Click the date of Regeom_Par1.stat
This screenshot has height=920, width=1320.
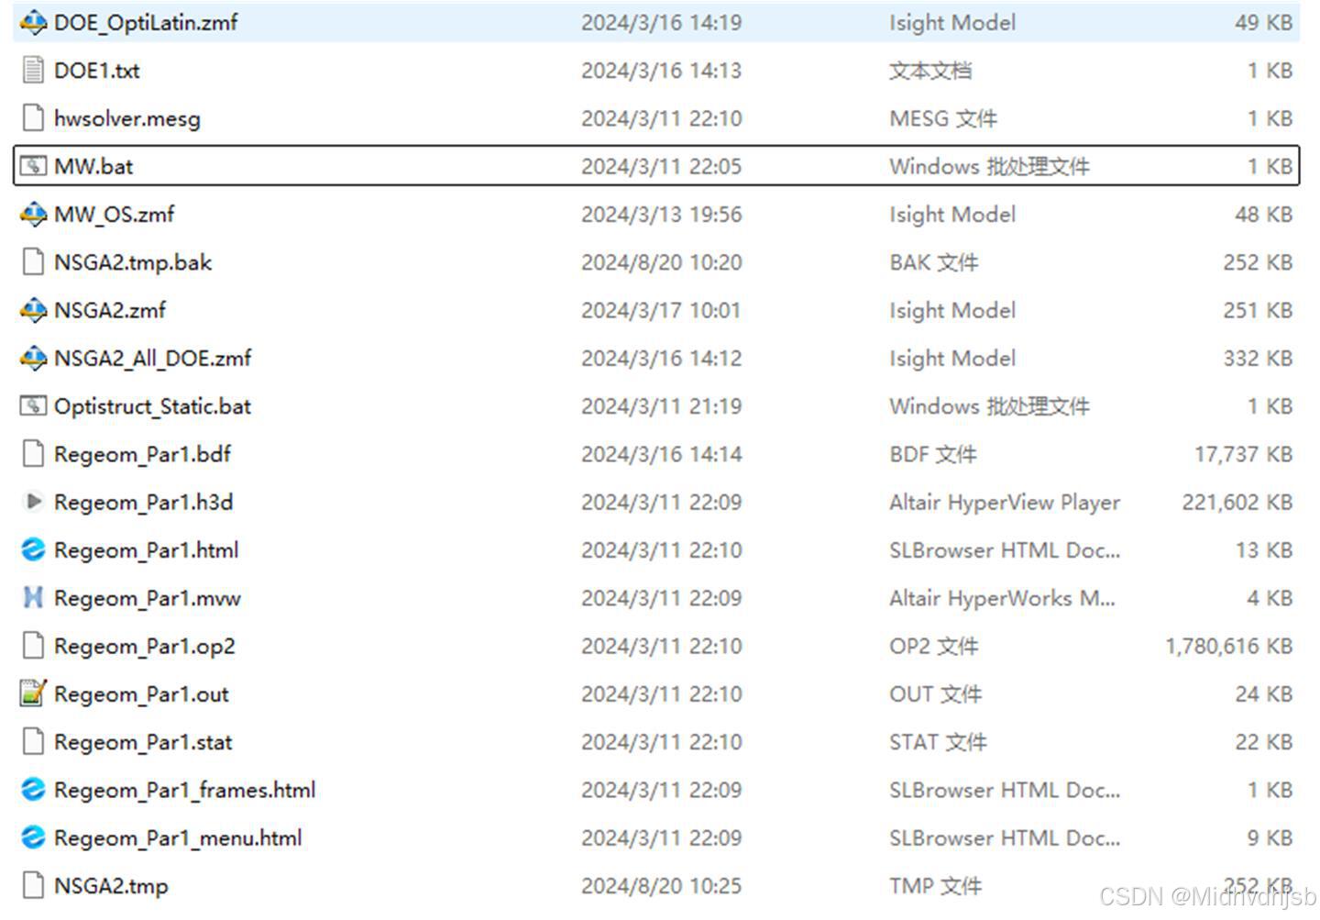point(662,742)
